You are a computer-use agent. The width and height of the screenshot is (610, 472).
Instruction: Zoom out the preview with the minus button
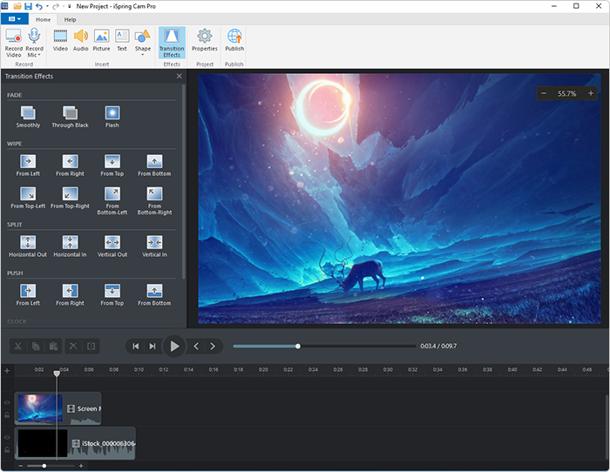coord(544,93)
